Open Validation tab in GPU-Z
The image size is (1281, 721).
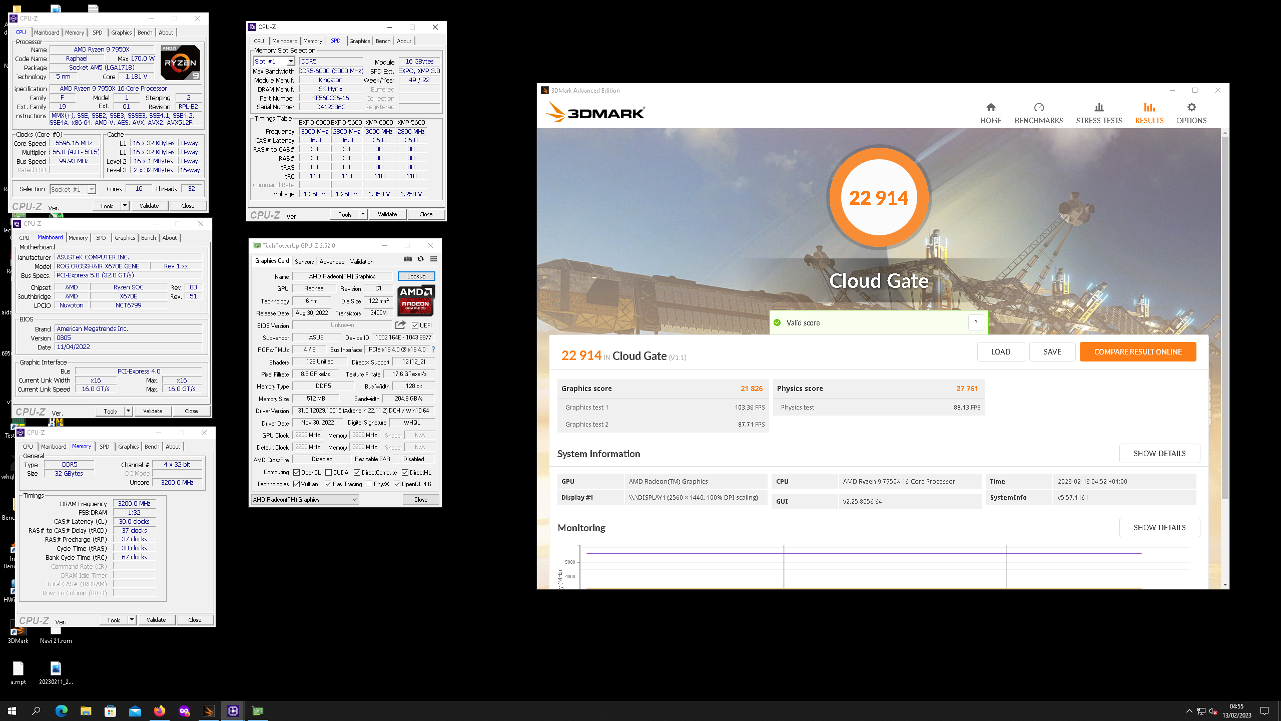(x=361, y=261)
